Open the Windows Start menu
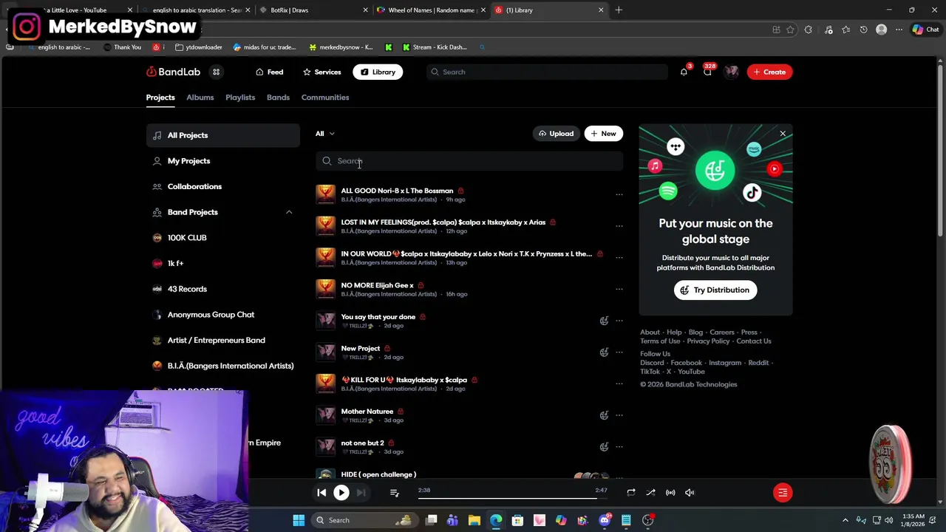Image resolution: width=946 pixels, height=532 pixels. (299, 520)
